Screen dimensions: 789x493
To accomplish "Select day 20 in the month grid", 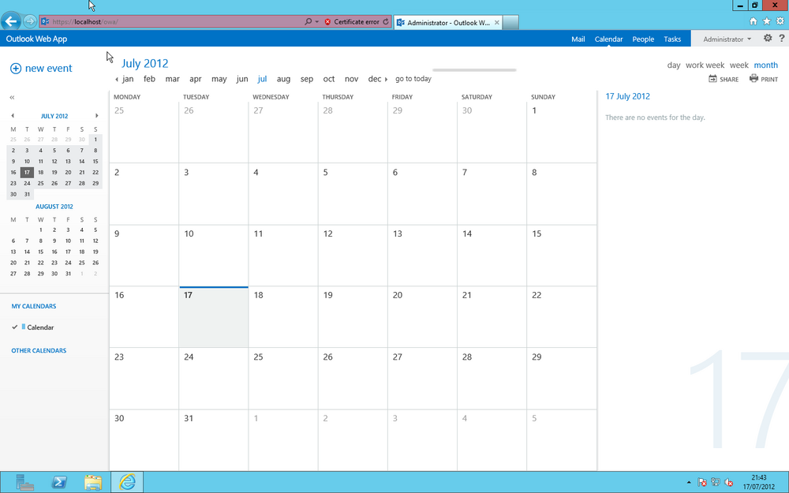I will click(x=422, y=317).
